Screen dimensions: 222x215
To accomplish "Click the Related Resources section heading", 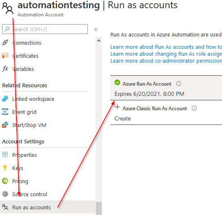I will (x=25, y=85).
